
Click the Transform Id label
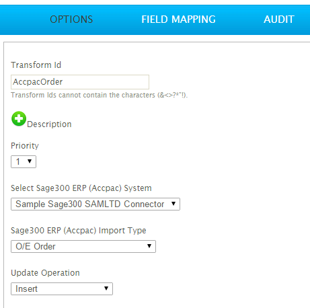36,65
